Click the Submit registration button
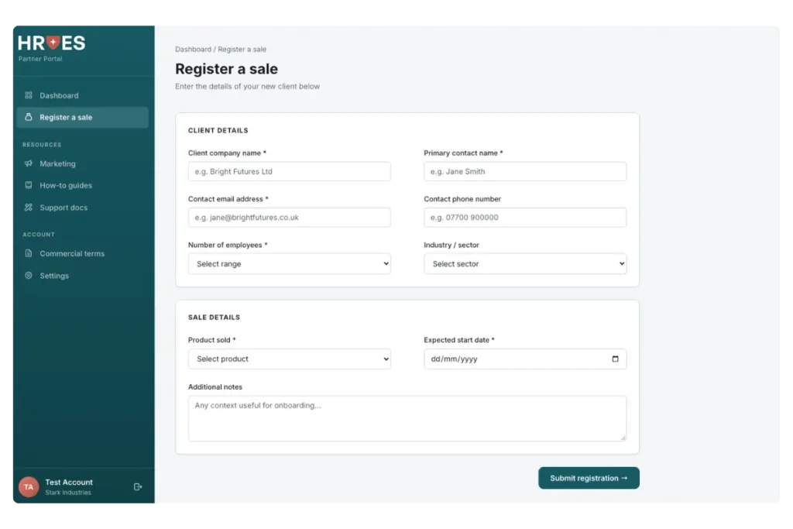Screen dimensions: 793x529 pos(589,478)
